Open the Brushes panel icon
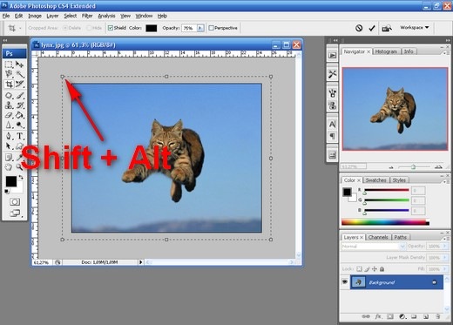Screen dimensions: 453x325 coord(332,93)
